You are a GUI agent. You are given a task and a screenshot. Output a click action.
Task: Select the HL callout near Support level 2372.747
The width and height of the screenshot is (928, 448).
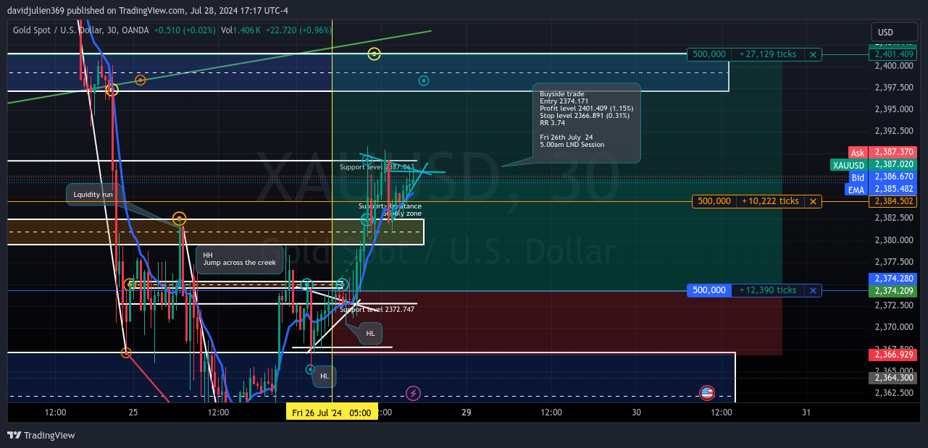pyautogui.click(x=370, y=334)
